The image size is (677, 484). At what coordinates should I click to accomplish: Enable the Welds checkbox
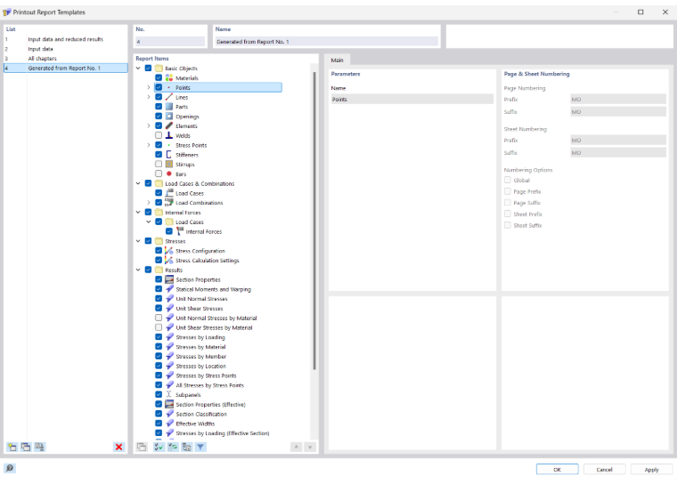click(x=159, y=135)
